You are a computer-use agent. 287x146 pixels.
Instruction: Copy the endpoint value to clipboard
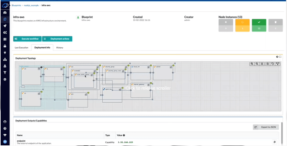[x=274, y=142]
